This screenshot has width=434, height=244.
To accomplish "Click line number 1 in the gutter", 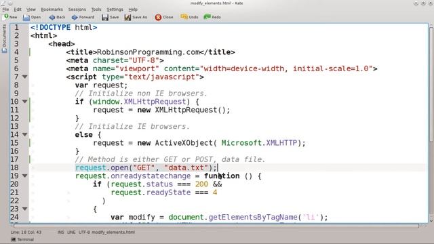I will (16, 27).
